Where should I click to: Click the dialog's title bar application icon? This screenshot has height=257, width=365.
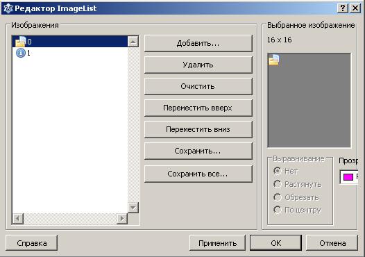tap(8, 8)
